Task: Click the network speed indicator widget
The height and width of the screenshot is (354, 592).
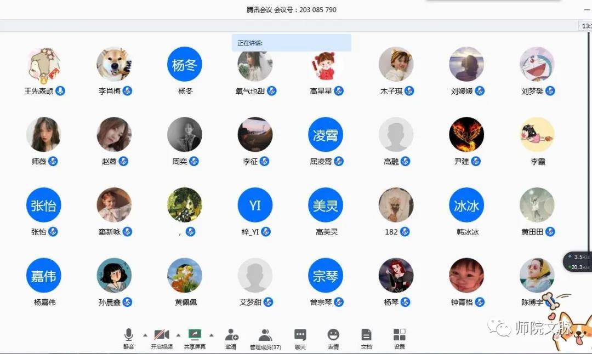Action: (579, 262)
